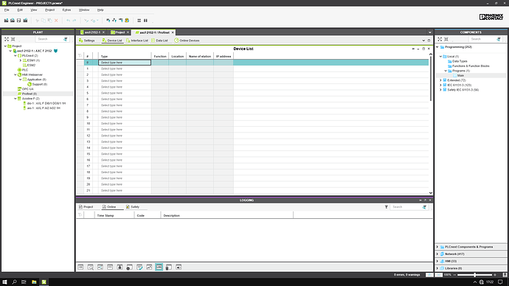
Task: Click zoom slider handle in status bar
Action: pyautogui.click(x=474, y=275)
